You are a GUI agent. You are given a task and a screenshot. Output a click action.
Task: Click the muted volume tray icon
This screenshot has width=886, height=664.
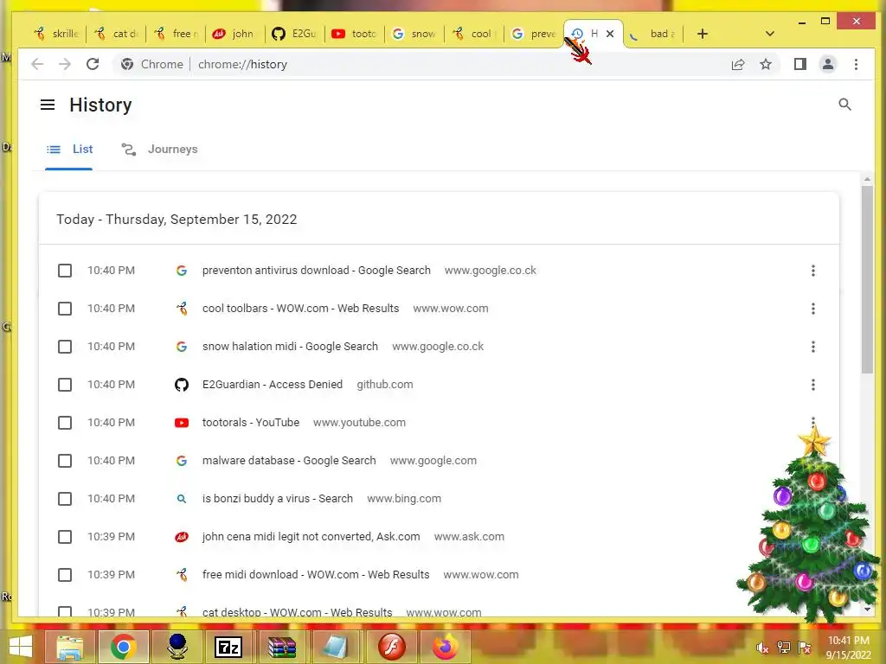click(763, 648)
